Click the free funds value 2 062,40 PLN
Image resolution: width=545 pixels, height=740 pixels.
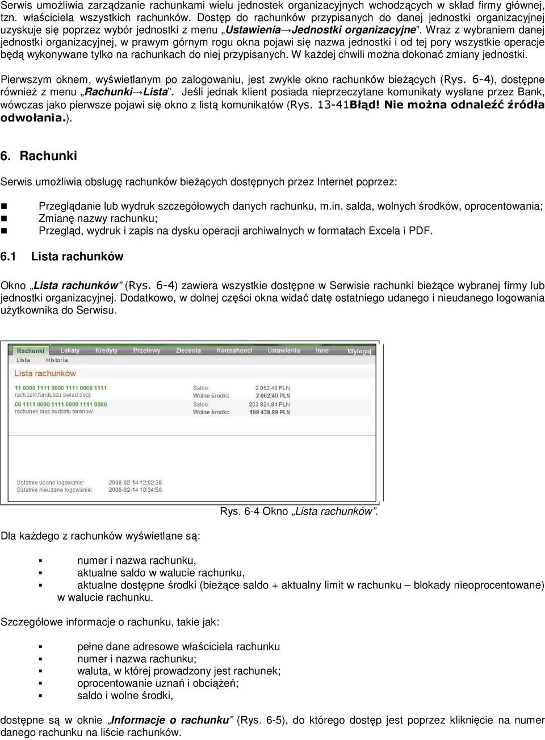272,395
